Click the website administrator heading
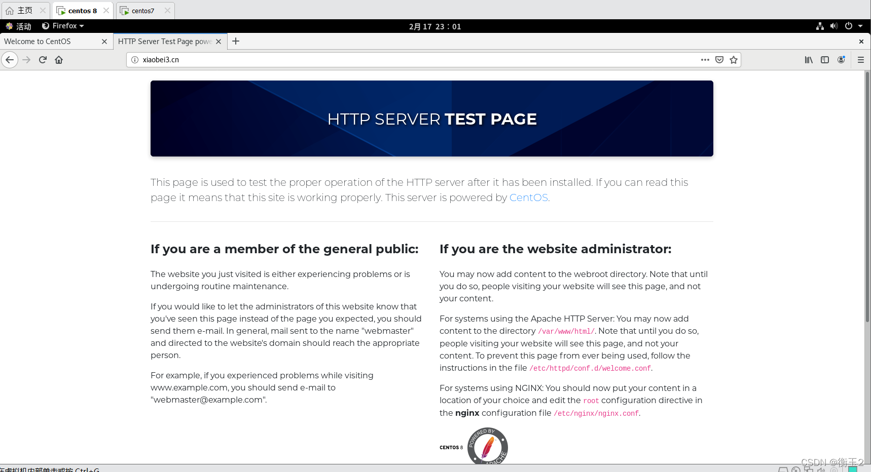871x472 pixels. (x=555, y=249)
